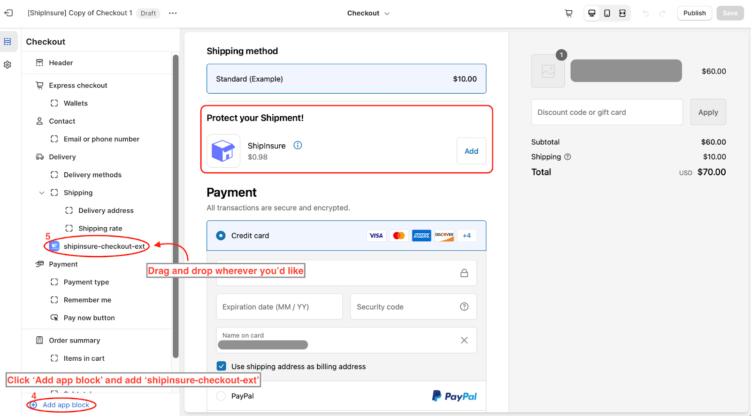Click the sidebar vertical scrollbar

pos(176,206)
